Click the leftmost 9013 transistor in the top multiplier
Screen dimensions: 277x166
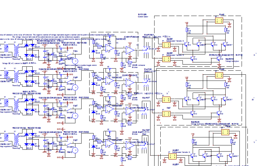tap(186, 44)
